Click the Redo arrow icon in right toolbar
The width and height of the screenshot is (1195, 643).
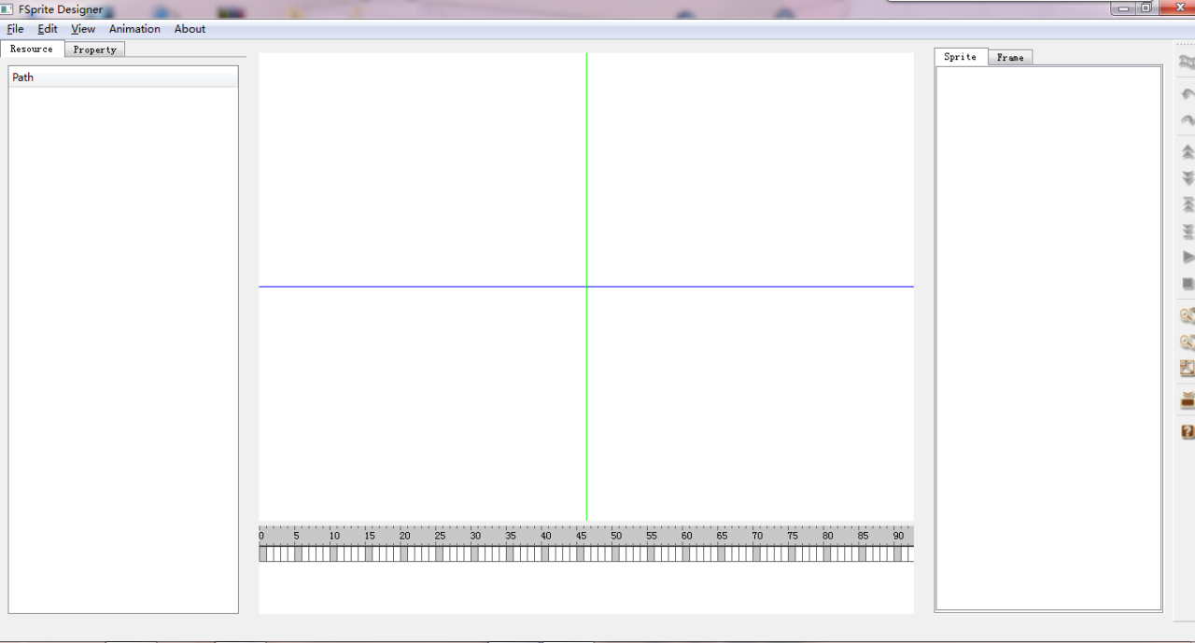[x=1188, y=120]
